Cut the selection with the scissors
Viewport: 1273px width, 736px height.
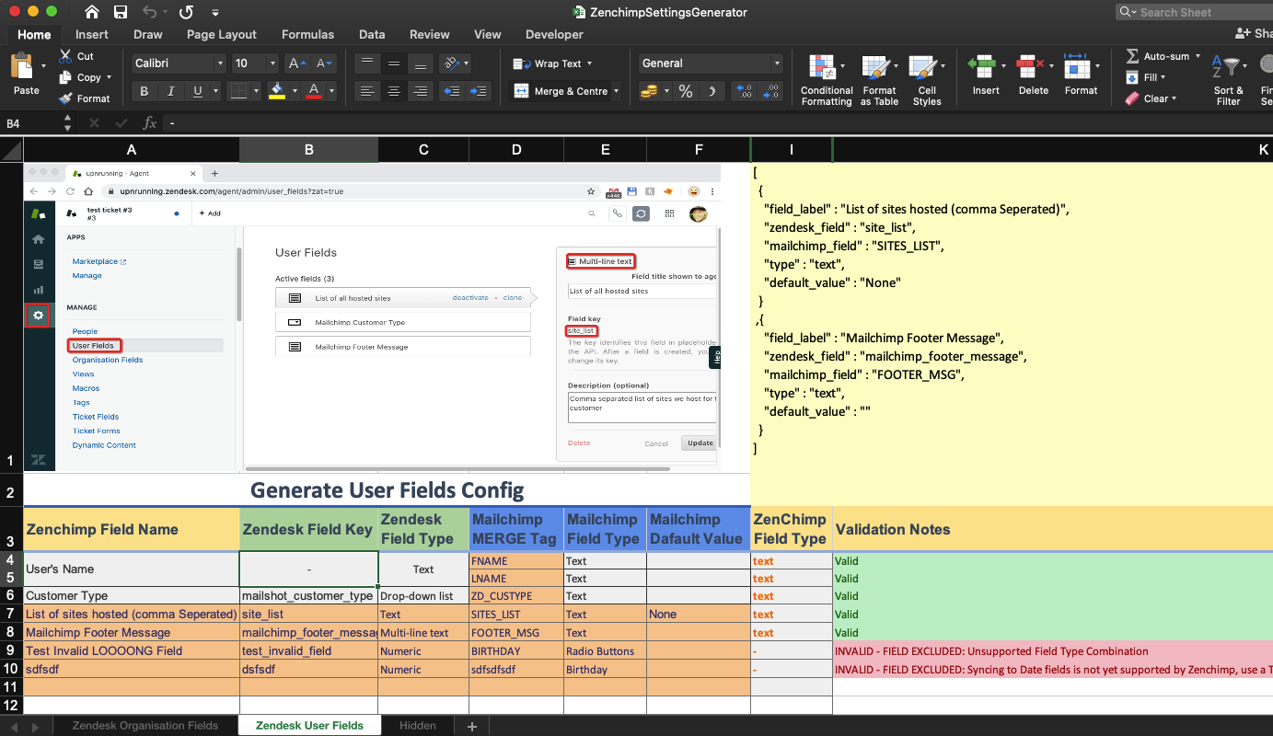(65, 56)
